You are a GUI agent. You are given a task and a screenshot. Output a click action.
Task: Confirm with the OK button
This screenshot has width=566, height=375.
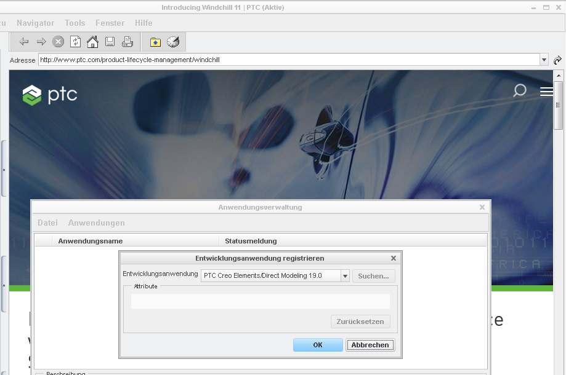pyautogui.click(x=318, y=345)
